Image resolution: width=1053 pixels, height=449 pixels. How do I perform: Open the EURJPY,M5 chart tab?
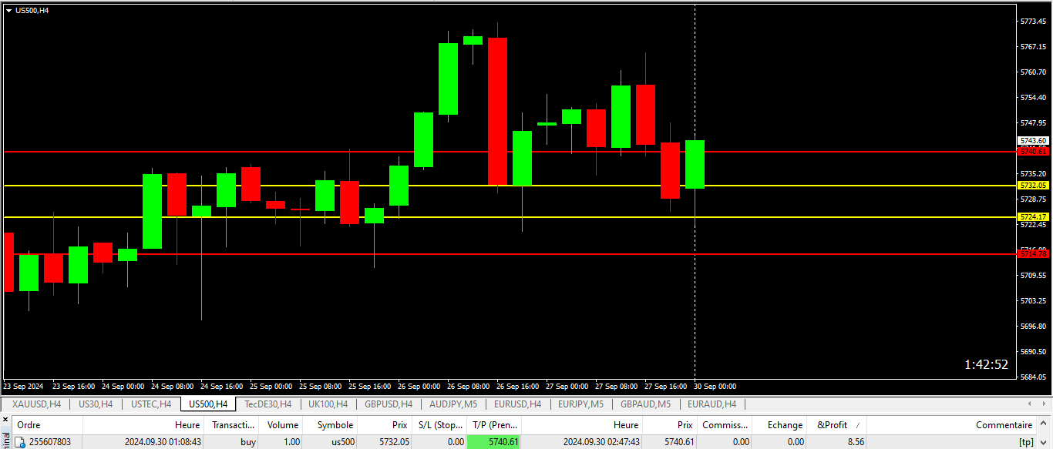click(582, 404)
